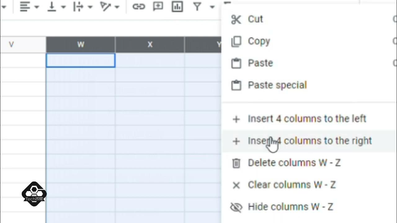The height and width of the screenshot is (223, 397).
Task: Click the vertical align toolbar icon
Action: coord(51,7)
